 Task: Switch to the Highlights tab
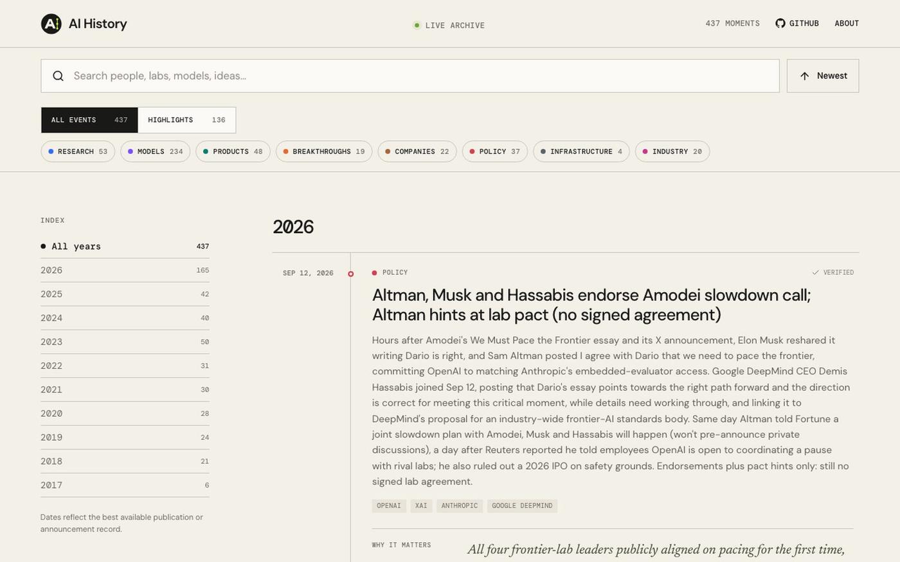186,120
